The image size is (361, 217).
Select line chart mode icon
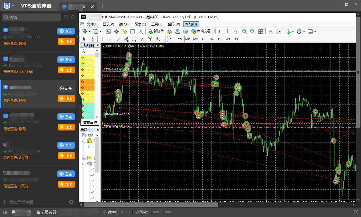(235, 31)
